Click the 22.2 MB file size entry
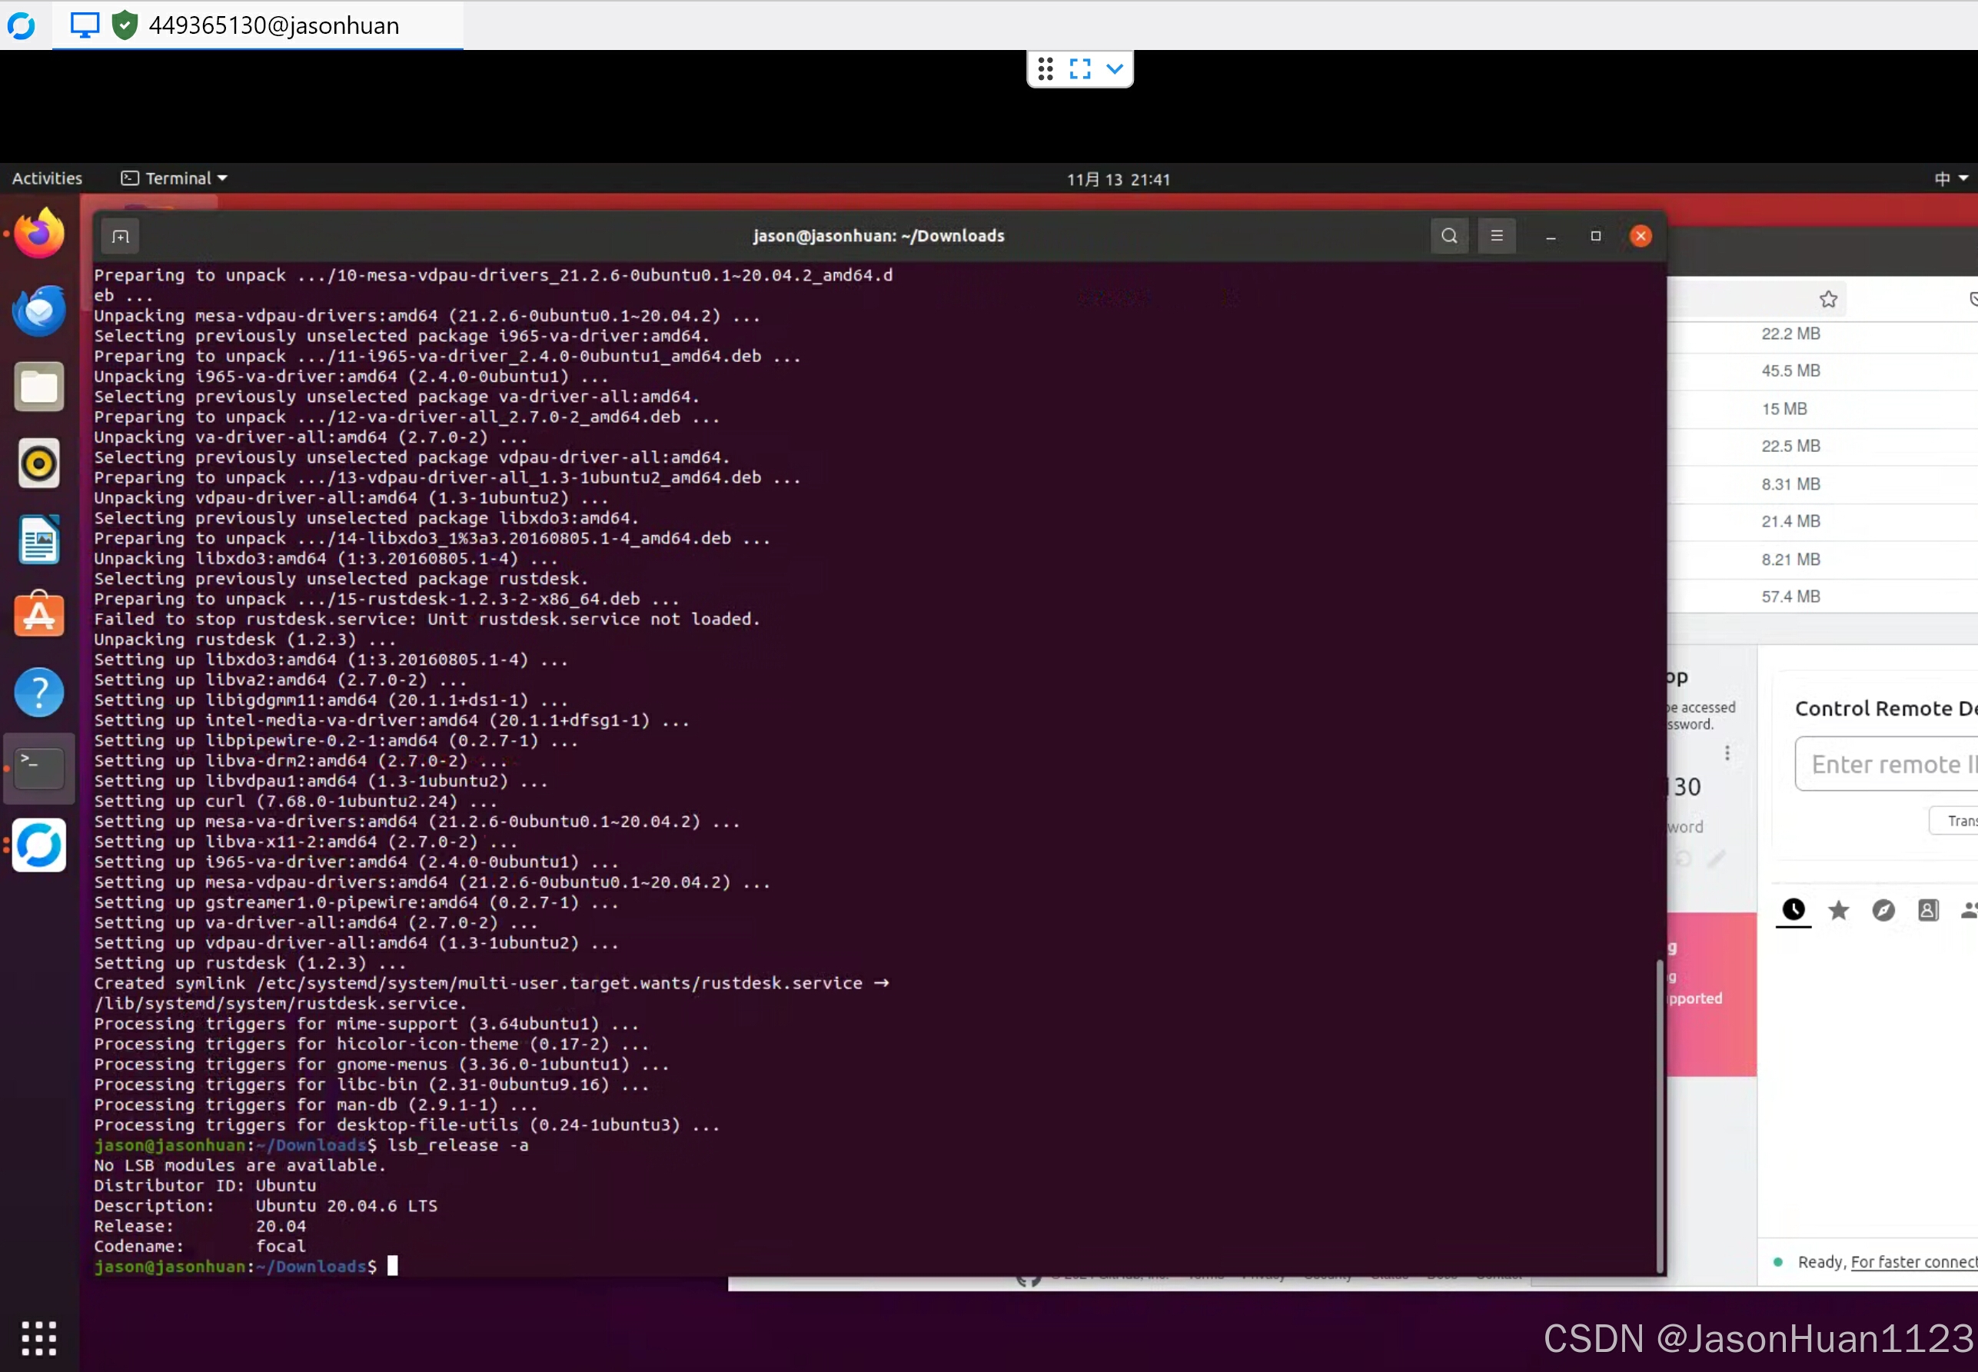1978x1372 pixels. [1790, 334]
